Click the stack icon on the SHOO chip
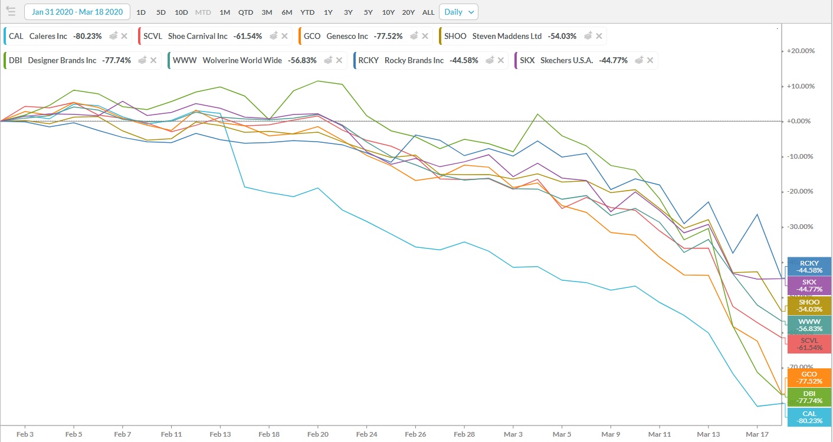833x442 pixels. (x=588, y=36)
